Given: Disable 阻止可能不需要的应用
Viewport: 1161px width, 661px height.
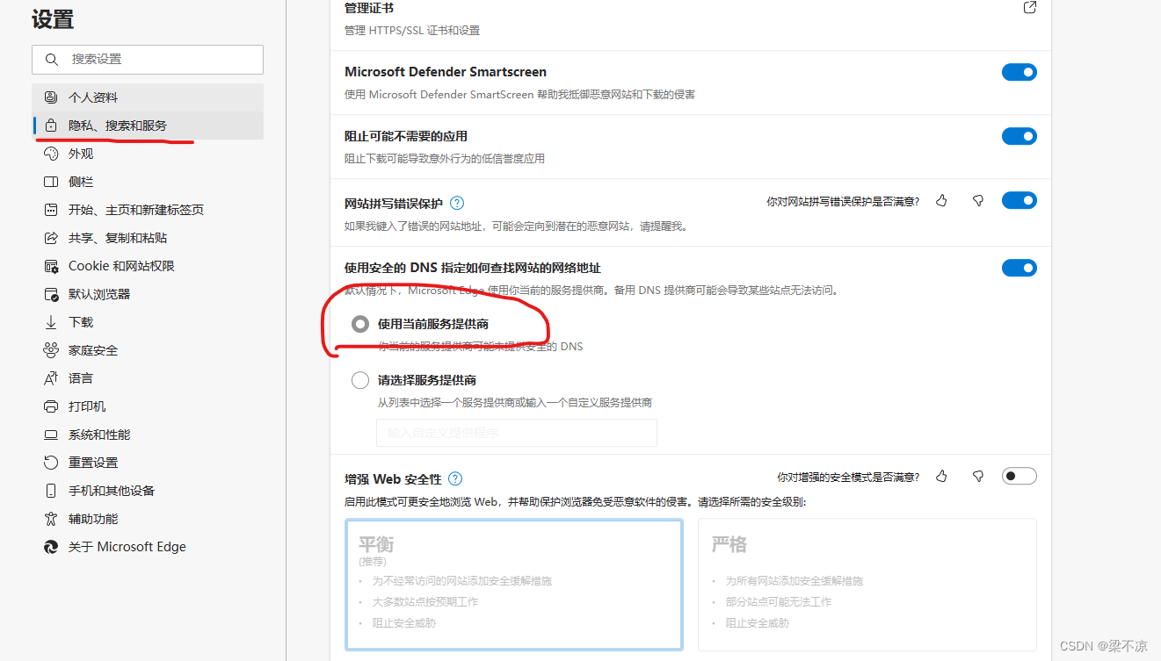Looking at the screenshot, I should [x=1019, y=136].
